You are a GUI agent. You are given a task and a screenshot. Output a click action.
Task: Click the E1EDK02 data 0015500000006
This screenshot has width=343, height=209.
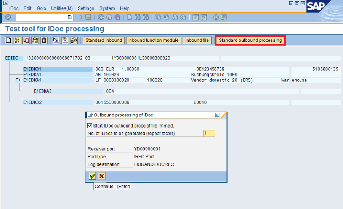pyautogui.click(x=112, y=102)
